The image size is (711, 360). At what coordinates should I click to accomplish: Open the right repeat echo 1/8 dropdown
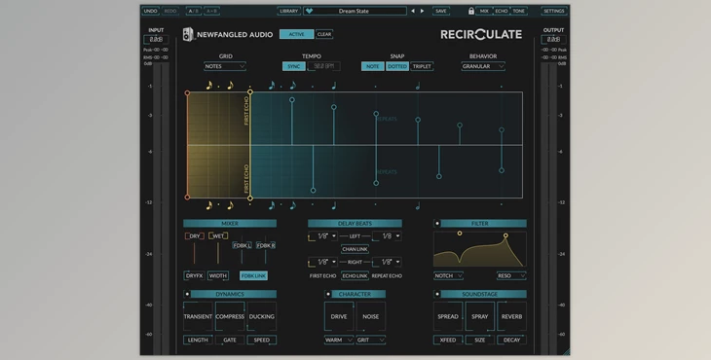[x=387, y=262]
